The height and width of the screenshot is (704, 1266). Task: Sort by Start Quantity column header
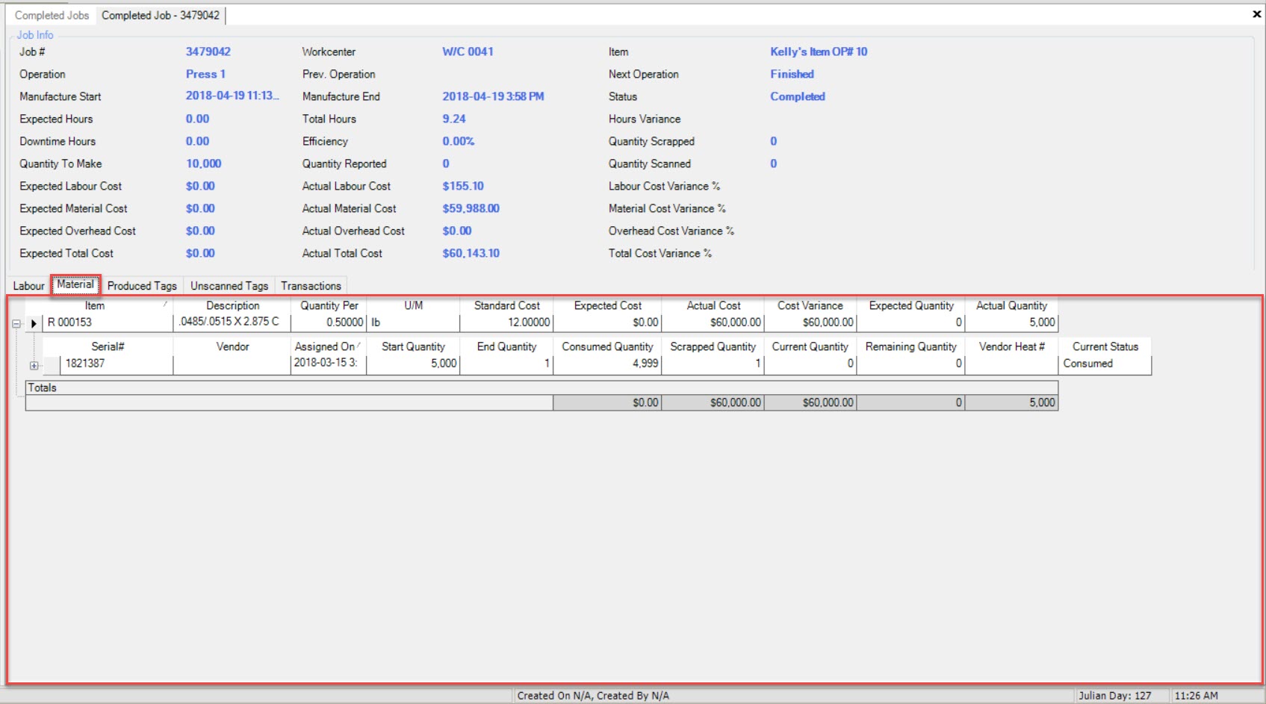point(413,347)
